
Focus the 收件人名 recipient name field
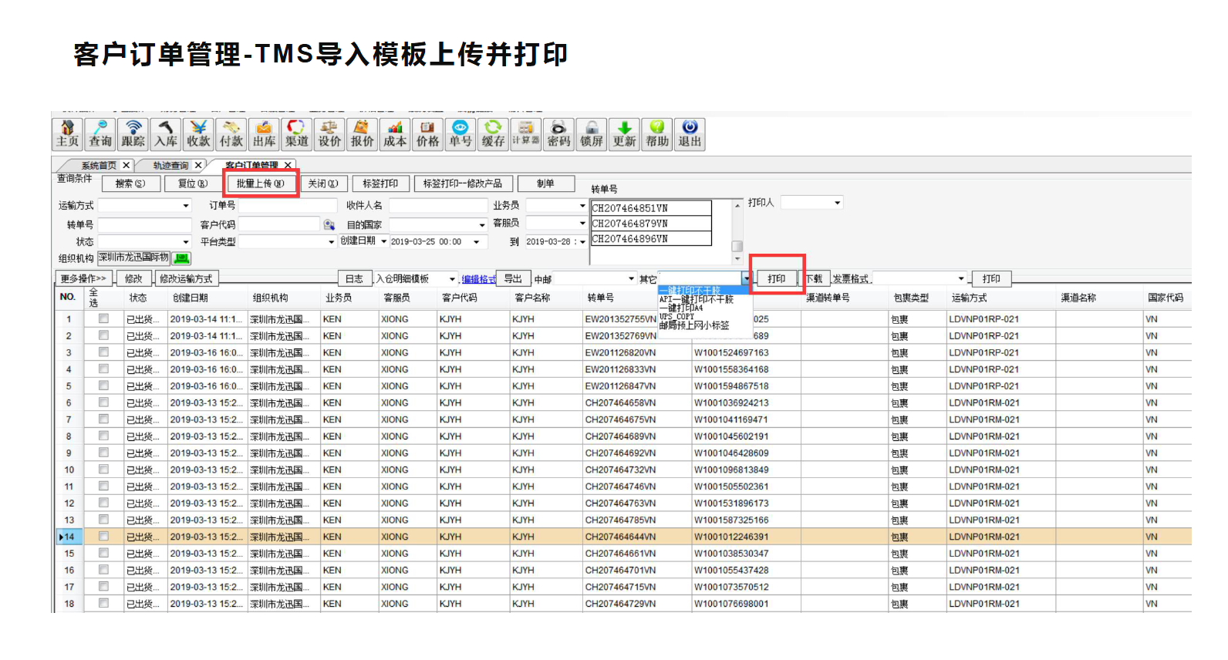pyautogui.click(x=438, y=206)
